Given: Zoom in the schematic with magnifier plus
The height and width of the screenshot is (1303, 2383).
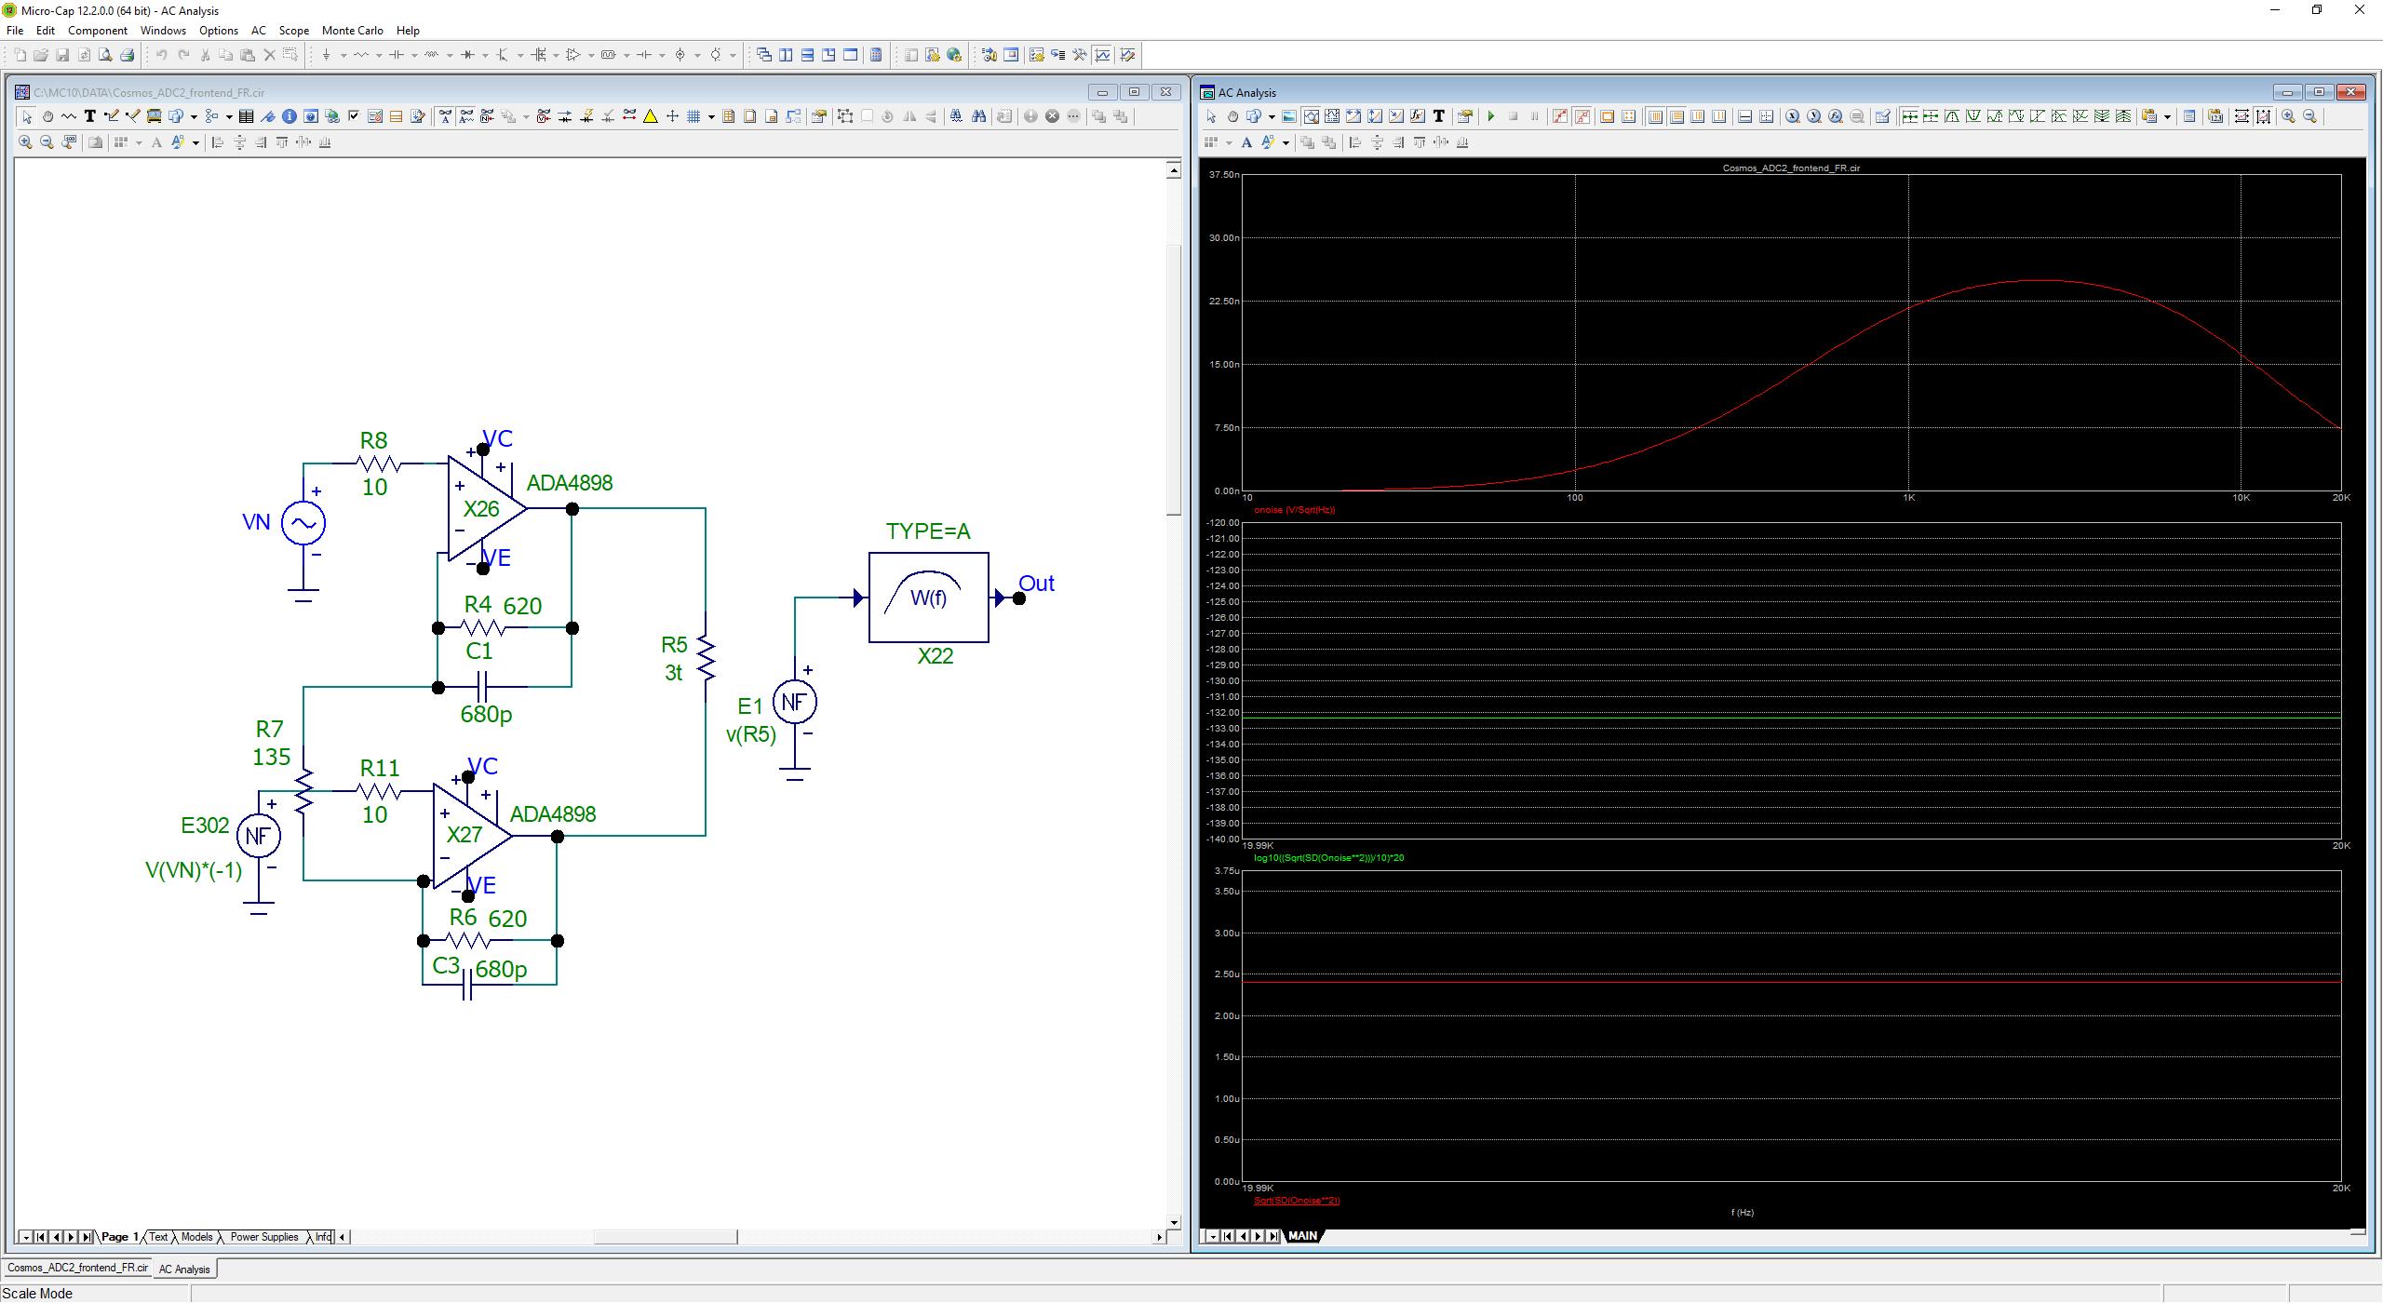Looking at the screenshot, I should pos(25,142).
